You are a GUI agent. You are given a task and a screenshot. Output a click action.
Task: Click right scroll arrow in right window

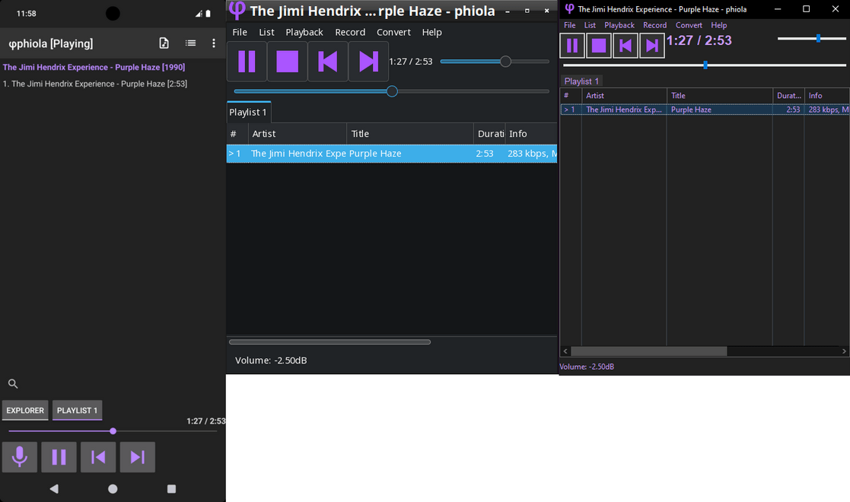844,351
